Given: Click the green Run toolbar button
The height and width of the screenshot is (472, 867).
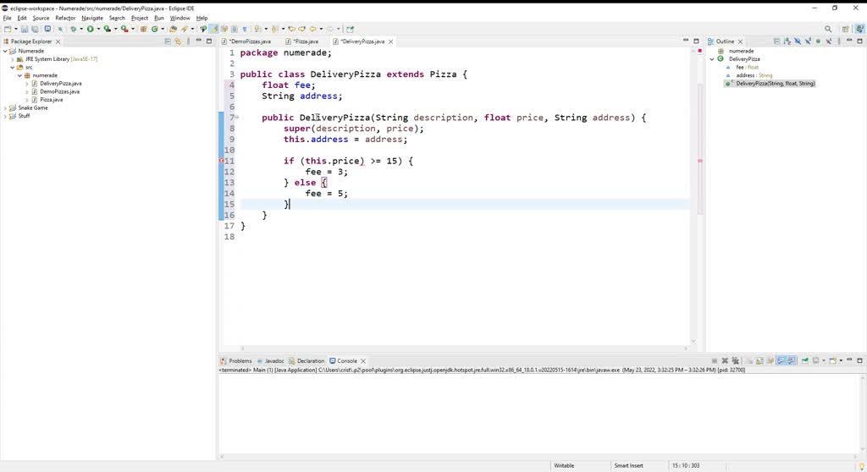Looking at the screenshot, I should (x=90, y=29).
